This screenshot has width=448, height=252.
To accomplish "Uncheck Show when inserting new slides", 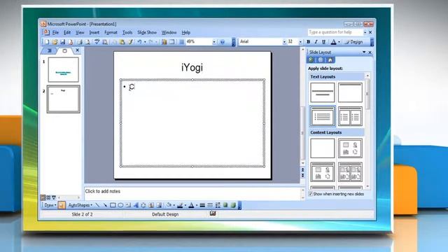I will (311, 194).
